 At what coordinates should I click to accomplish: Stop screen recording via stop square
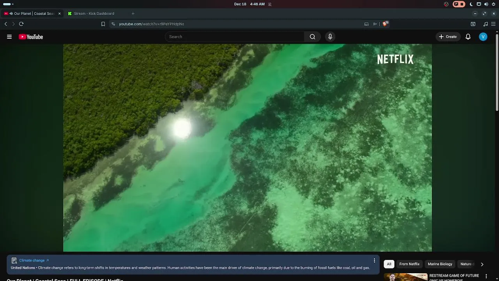[x=462, y=4]
